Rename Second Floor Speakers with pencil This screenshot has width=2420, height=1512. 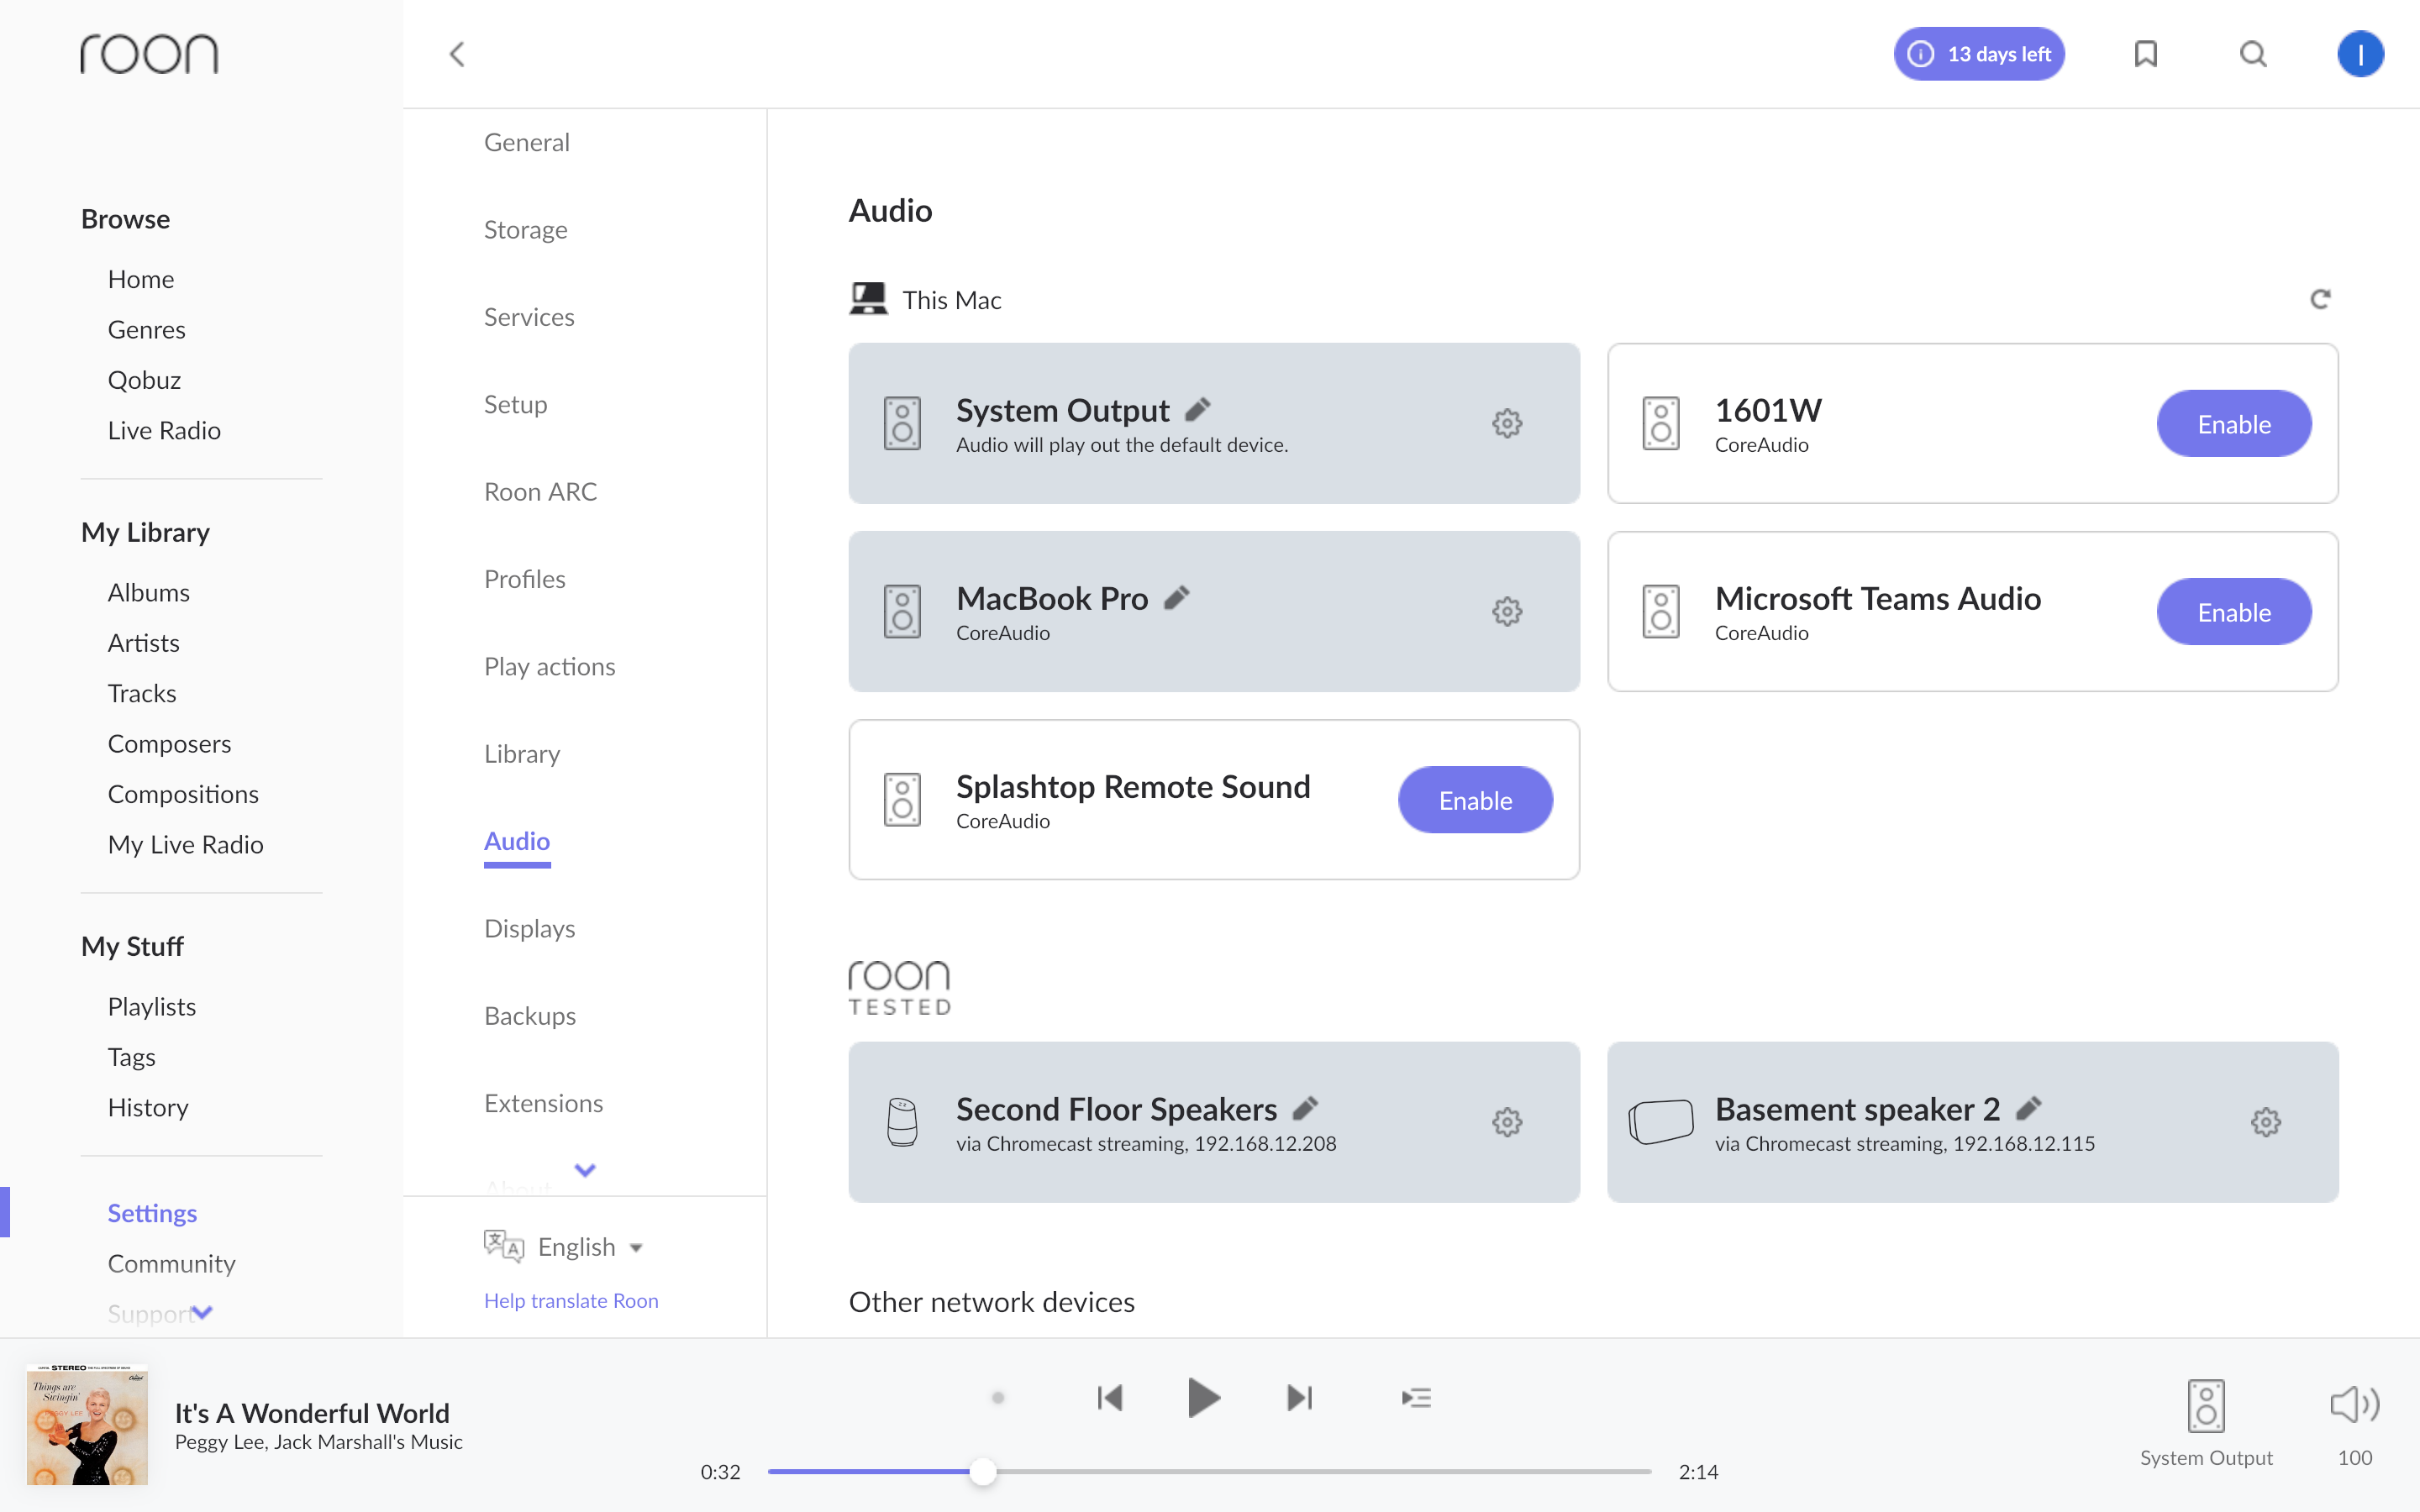(1306, 1108)
